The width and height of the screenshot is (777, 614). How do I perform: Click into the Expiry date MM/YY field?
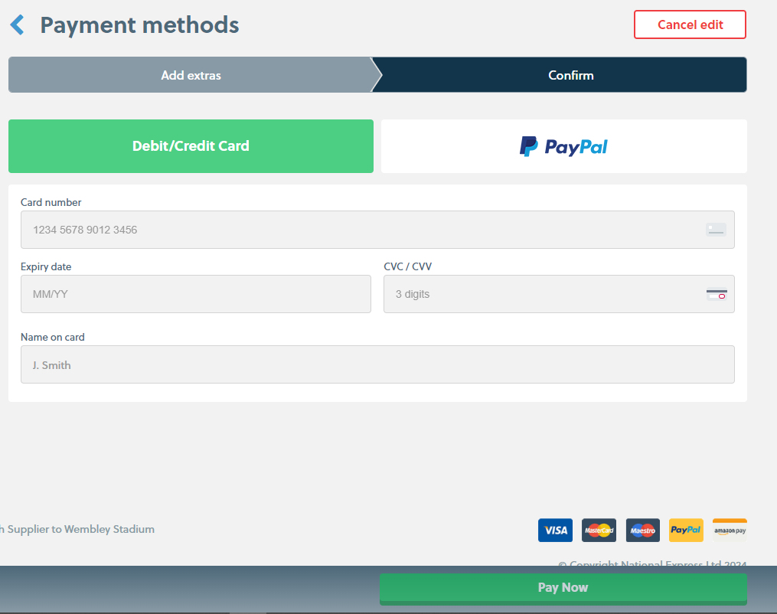pos(195,294)
